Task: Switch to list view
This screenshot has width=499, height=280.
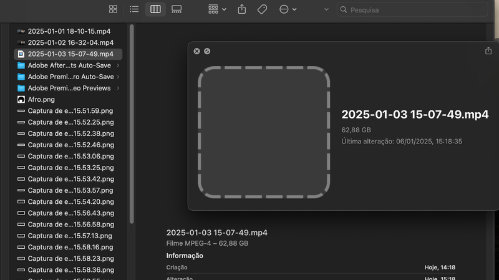Action: (x=134, y=9)
